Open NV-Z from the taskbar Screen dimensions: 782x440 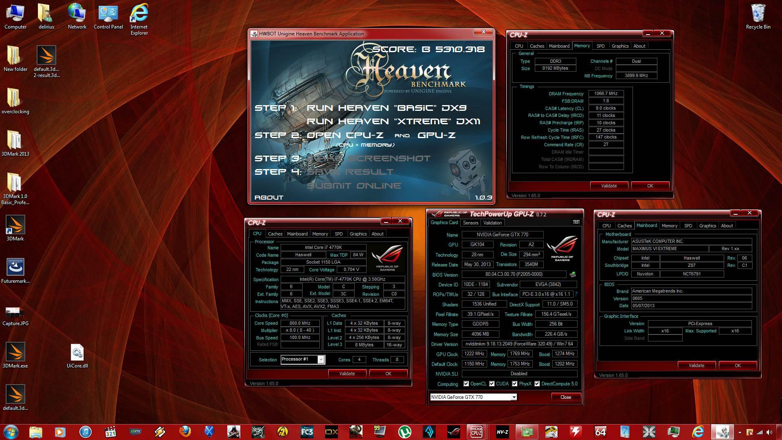click(502, 432)
